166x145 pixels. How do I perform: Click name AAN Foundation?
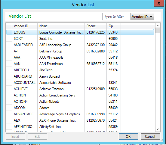(x=51, y=64)
